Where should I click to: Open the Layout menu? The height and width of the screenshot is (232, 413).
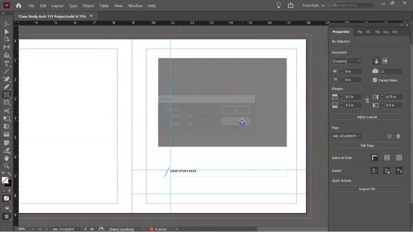[x=57, y=6]
